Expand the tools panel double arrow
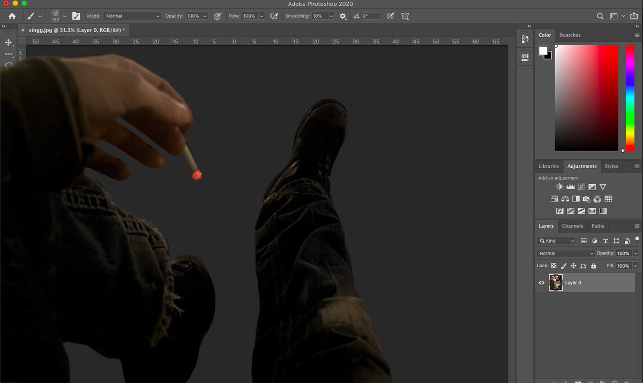 tap(4, 26)
